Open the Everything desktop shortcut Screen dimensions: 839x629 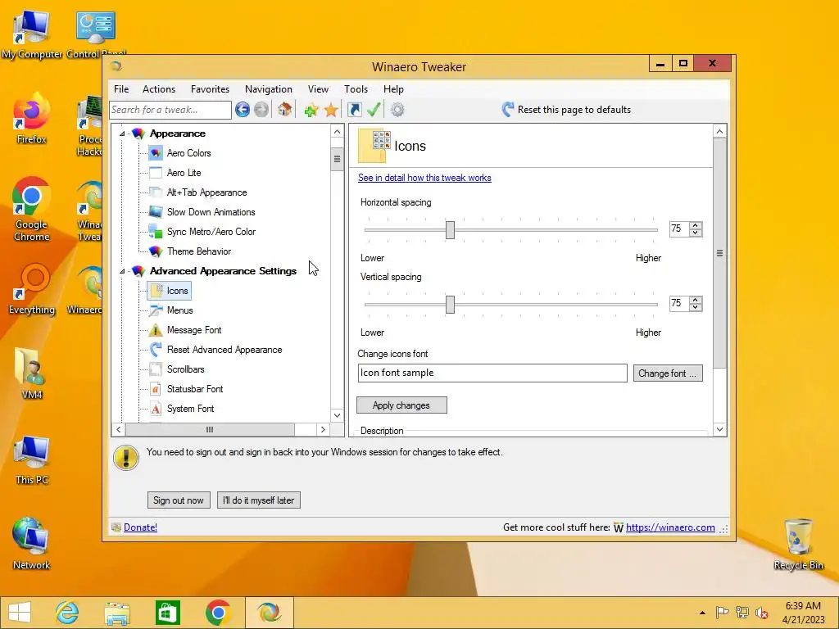(32, 289)
